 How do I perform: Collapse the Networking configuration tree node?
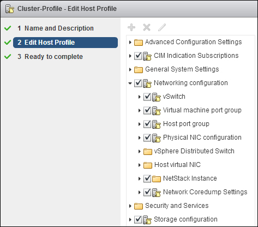tap(130, 83)
